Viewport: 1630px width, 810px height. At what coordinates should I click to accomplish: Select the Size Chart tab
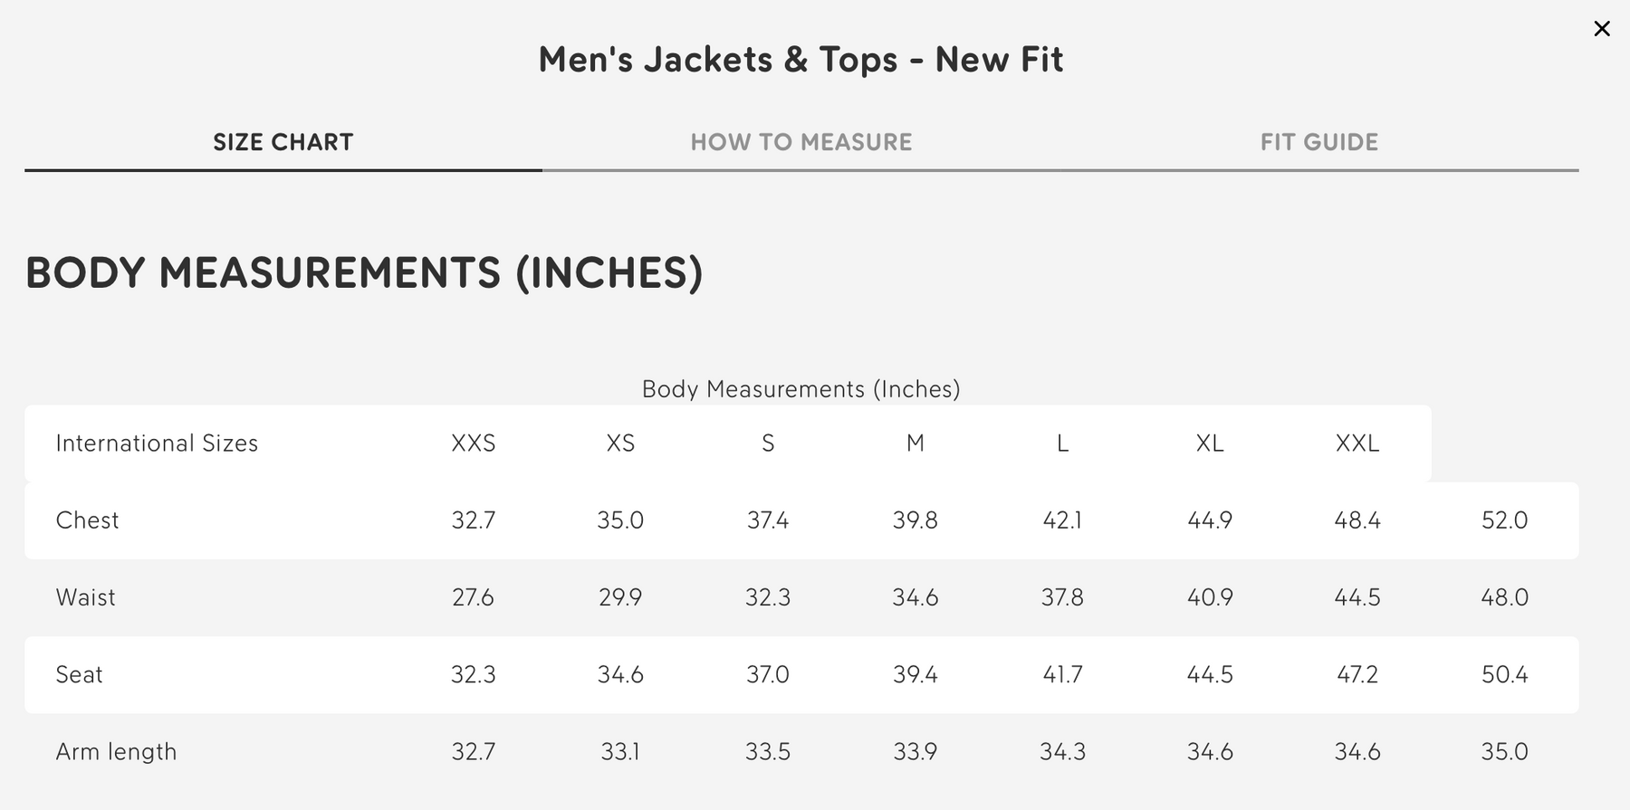283,142
